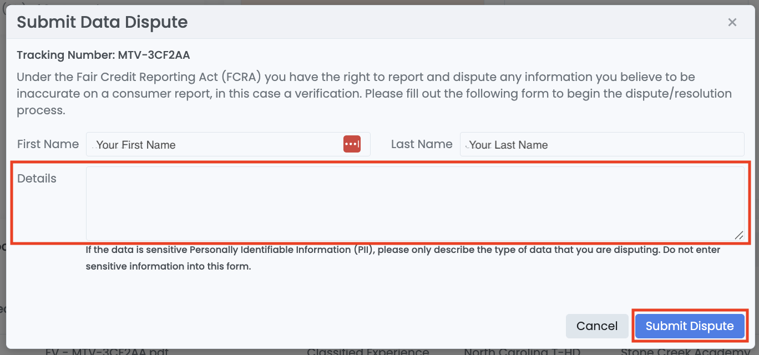The image size is (759, 355).
Task: Focus the Last Name input field
Action: (602, 145)
